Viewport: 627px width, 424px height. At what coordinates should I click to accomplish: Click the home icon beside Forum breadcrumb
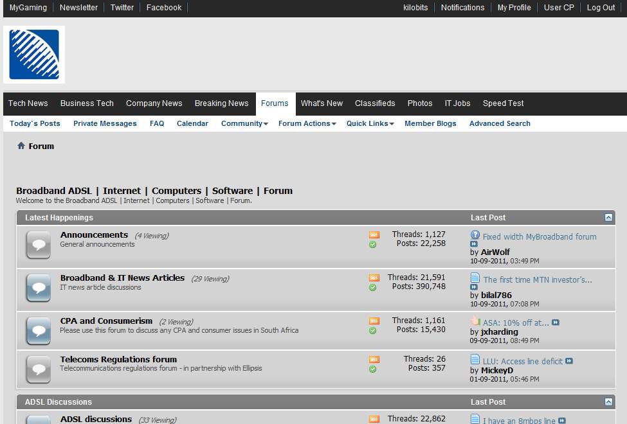click(21, 145)
